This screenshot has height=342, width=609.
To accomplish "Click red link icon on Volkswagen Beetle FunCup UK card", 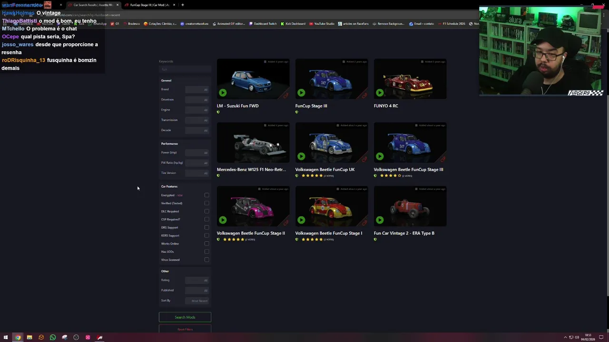I will pyautogui.click(x=364, y=159).
